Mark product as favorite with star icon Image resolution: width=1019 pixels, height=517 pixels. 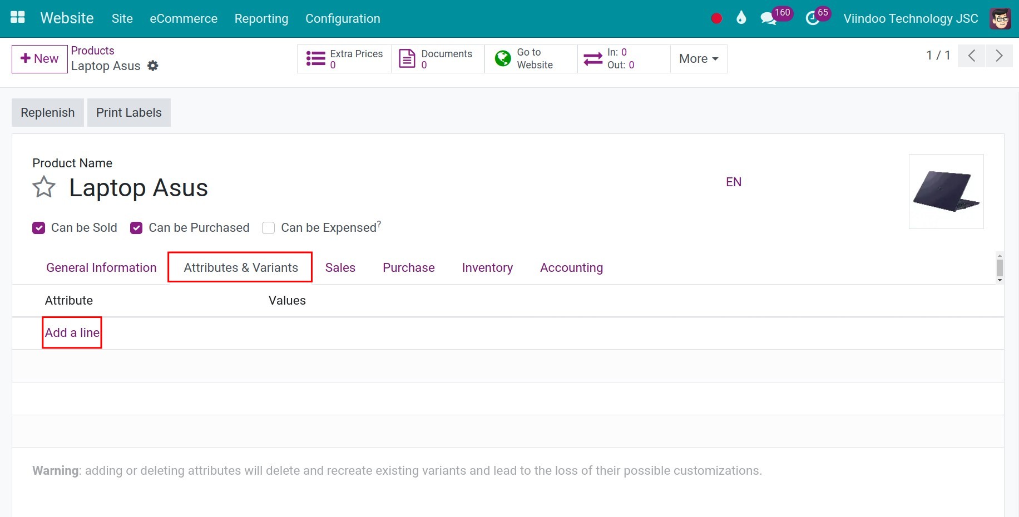[x=44, y=187]
